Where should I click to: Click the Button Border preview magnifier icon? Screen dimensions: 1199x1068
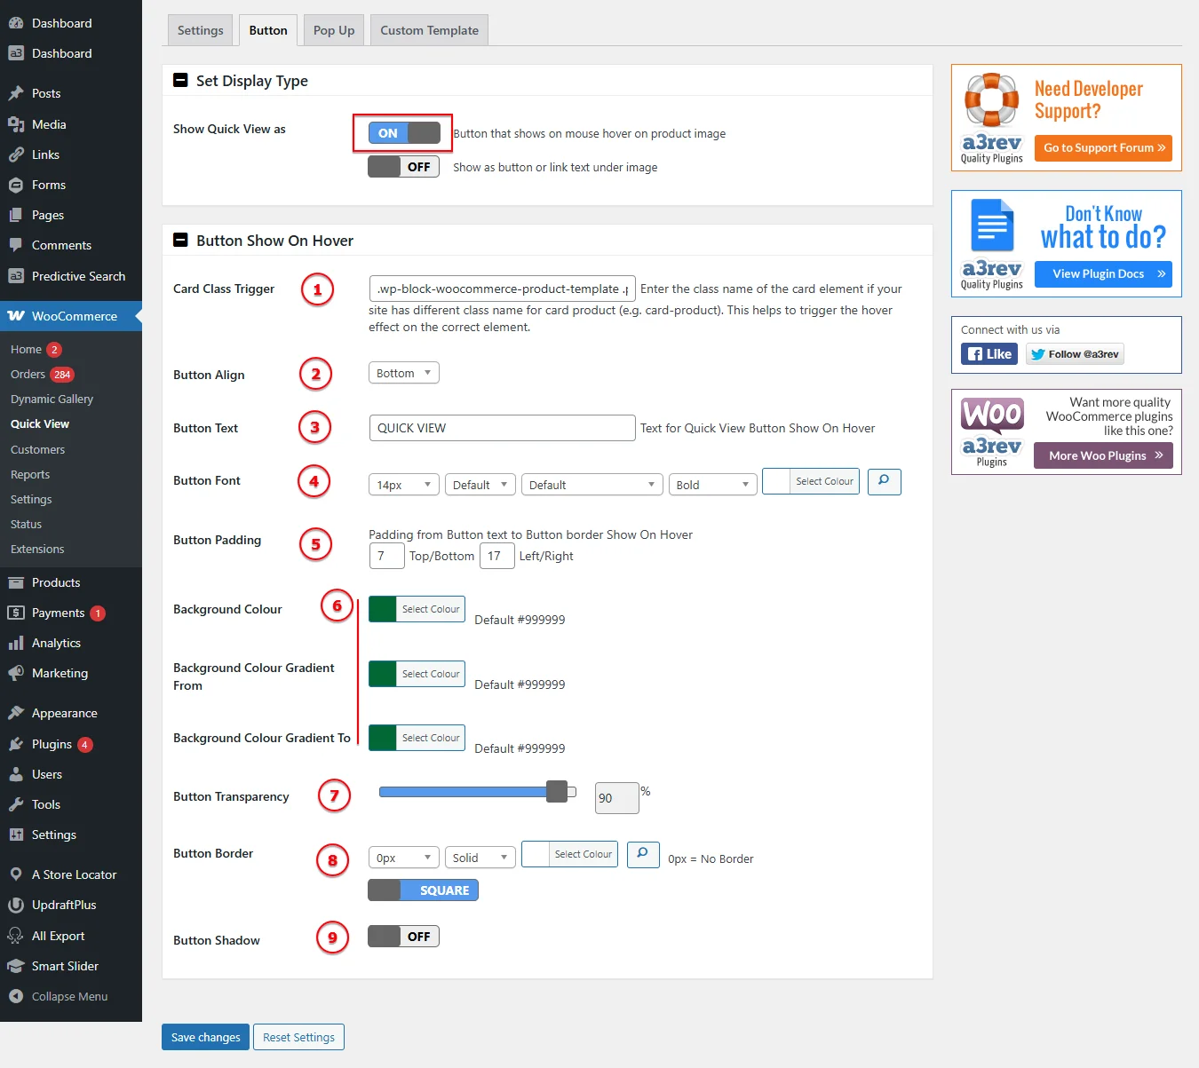click(x=643, y=854)
